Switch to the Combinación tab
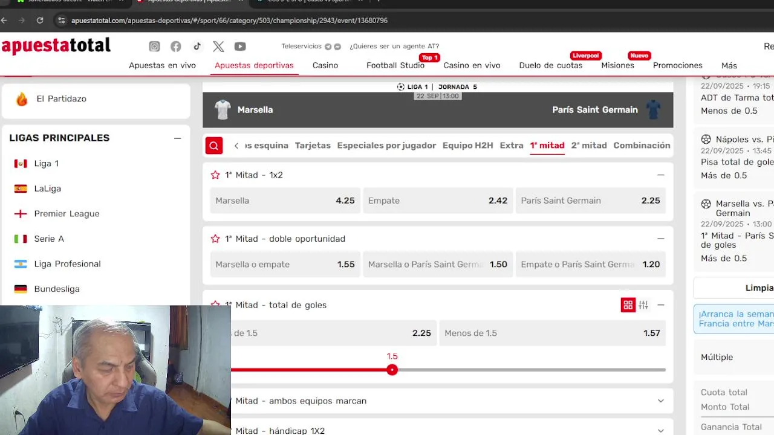 [642, 146]
